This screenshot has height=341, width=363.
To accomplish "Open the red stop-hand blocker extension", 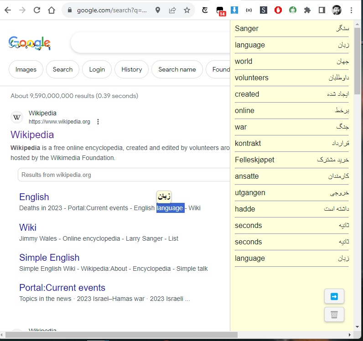I will [278, 10].
